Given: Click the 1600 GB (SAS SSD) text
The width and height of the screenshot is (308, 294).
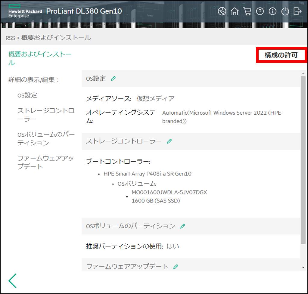Looking at the screenshot, I should [x=156, y=201].
